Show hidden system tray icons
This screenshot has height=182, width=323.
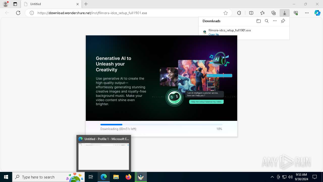point(272,177)
